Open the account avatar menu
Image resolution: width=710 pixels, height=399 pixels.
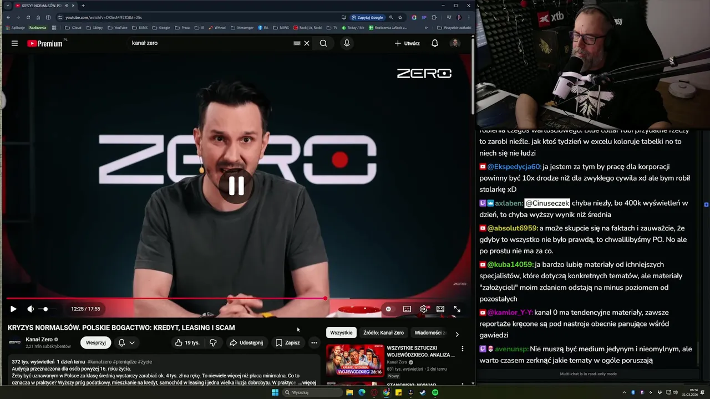pyautogui.click(x=455, y=43)
